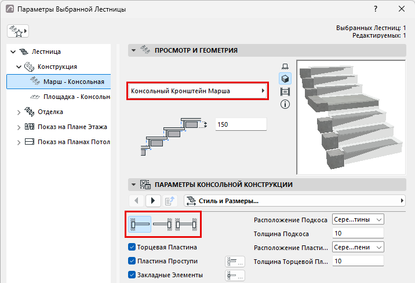Switch preview to floor plan view icon
This screenshot has width=415, height=283.
(x=285, y=67)
